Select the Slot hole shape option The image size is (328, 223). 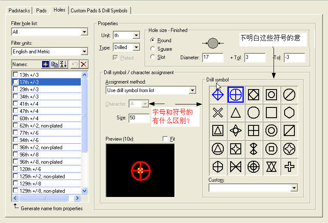153,57
